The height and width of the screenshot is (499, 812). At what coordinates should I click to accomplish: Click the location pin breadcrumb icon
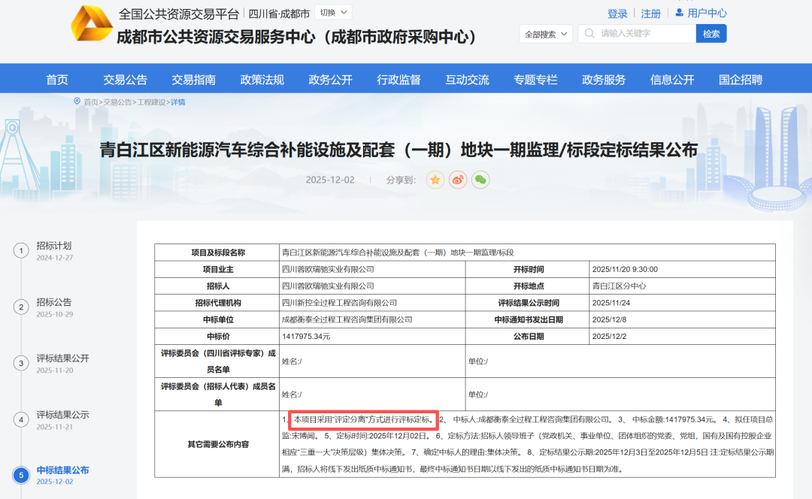point(77,101)
